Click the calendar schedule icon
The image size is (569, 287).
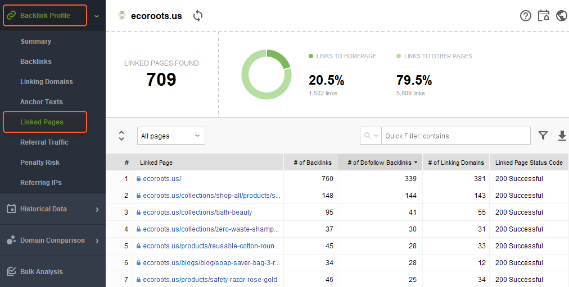544,16
